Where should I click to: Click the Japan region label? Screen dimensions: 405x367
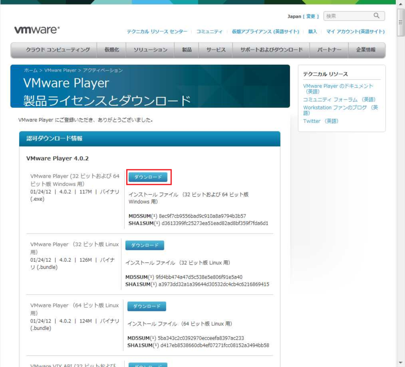294,16
